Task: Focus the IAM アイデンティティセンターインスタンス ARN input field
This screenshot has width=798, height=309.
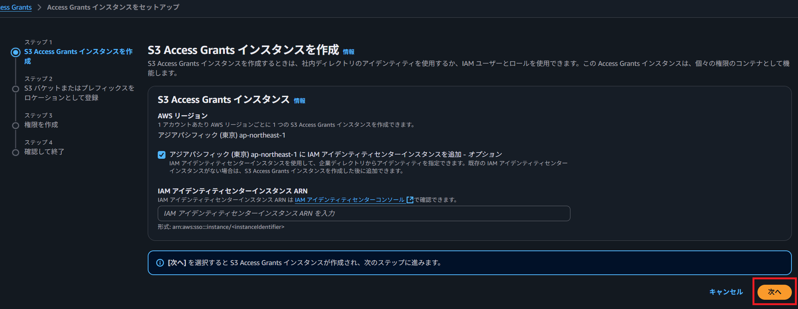Action: [364, 213]
